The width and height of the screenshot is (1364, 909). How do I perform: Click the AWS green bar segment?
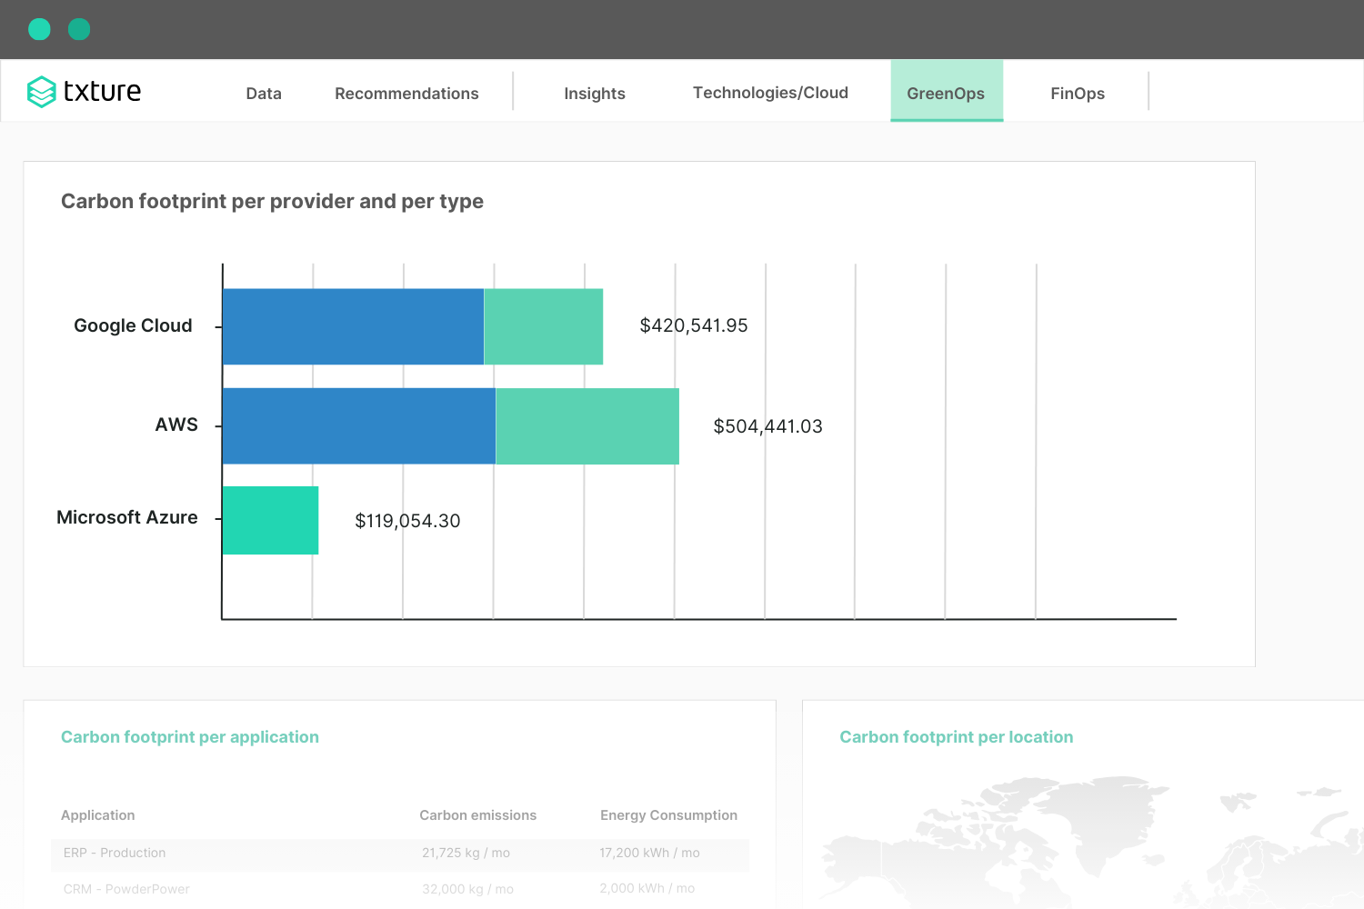pos(587,426)
